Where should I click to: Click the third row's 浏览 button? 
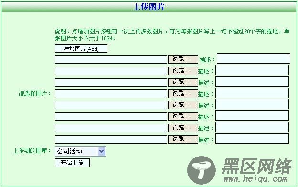pos(183,82)
